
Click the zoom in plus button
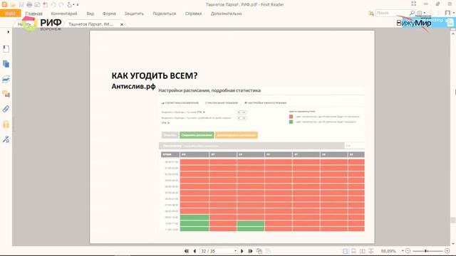click(447, 251)
